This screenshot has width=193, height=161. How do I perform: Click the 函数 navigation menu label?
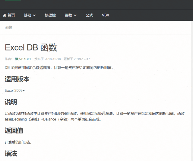pos(68,15)
